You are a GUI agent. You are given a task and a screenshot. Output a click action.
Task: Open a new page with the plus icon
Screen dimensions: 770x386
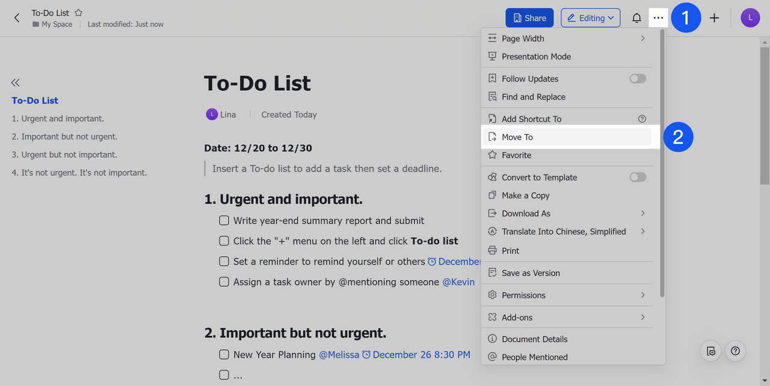pyautogui.click(x=713, y=17)
